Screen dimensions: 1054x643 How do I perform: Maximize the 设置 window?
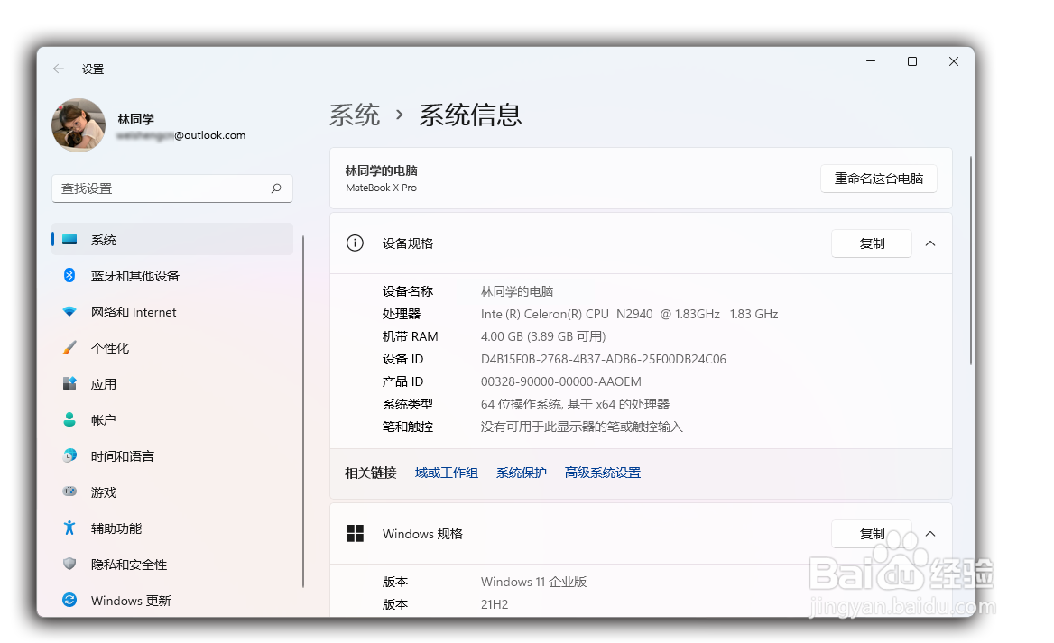pyautogui.click(x=912, y=61)
